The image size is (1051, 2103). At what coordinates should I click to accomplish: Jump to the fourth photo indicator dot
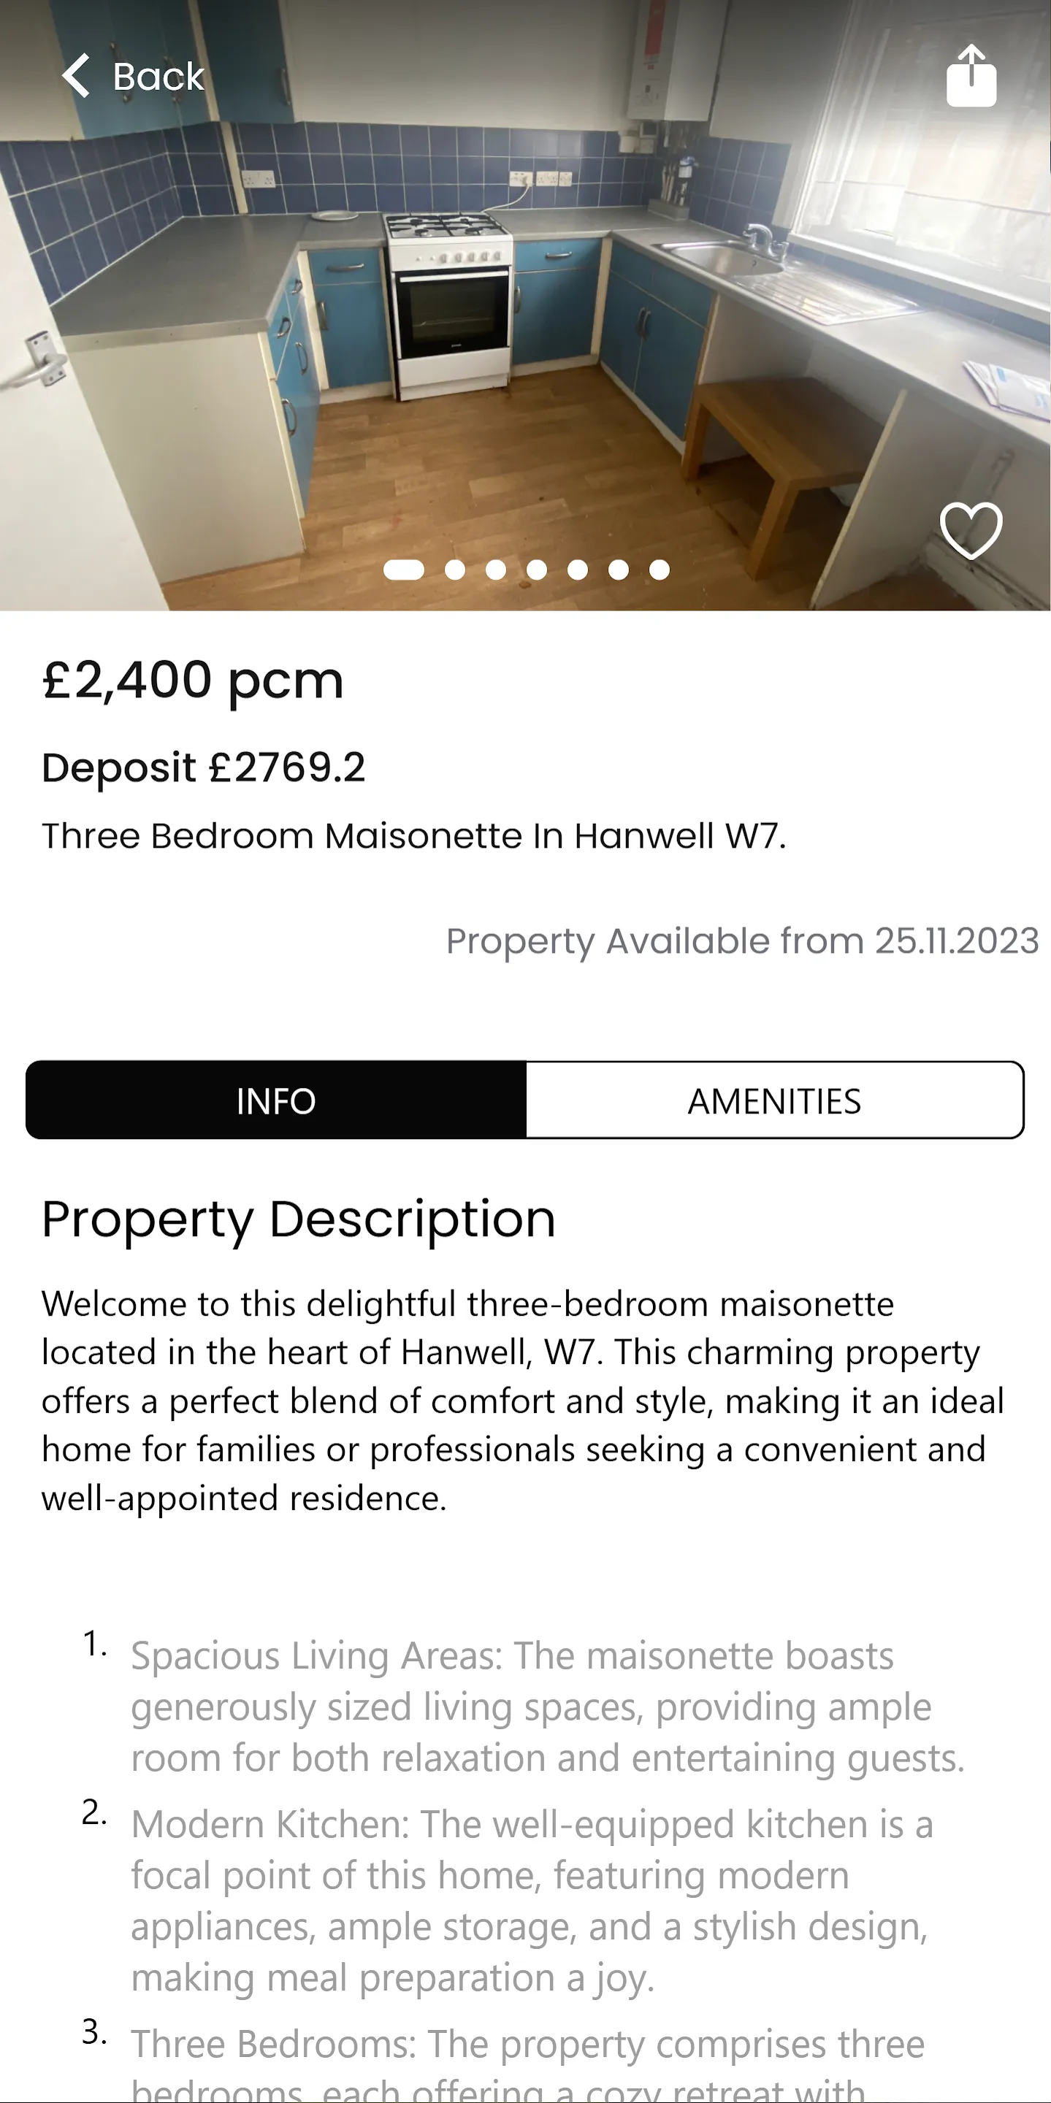tap(537, 570)
